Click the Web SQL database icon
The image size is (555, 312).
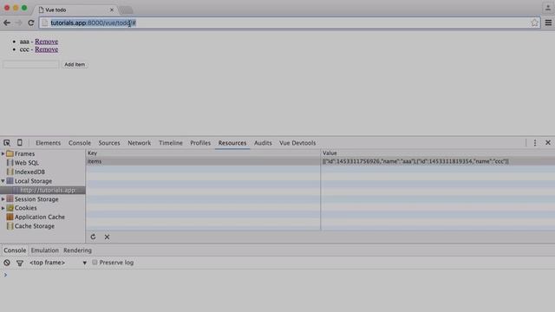click(10, 163)
